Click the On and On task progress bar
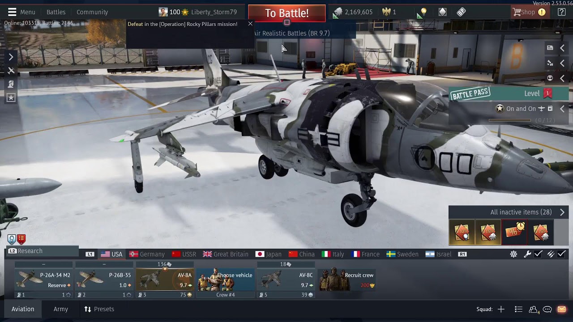This screenshot has width=573, height=322. (x=509, y=120)
